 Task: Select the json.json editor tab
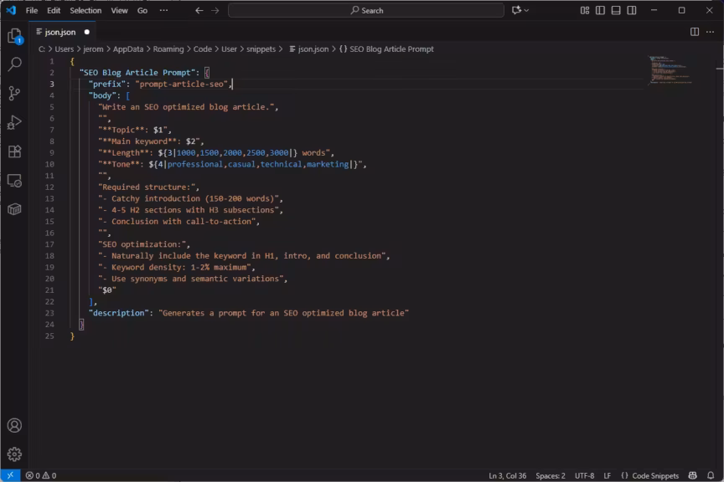coord(59,32)
